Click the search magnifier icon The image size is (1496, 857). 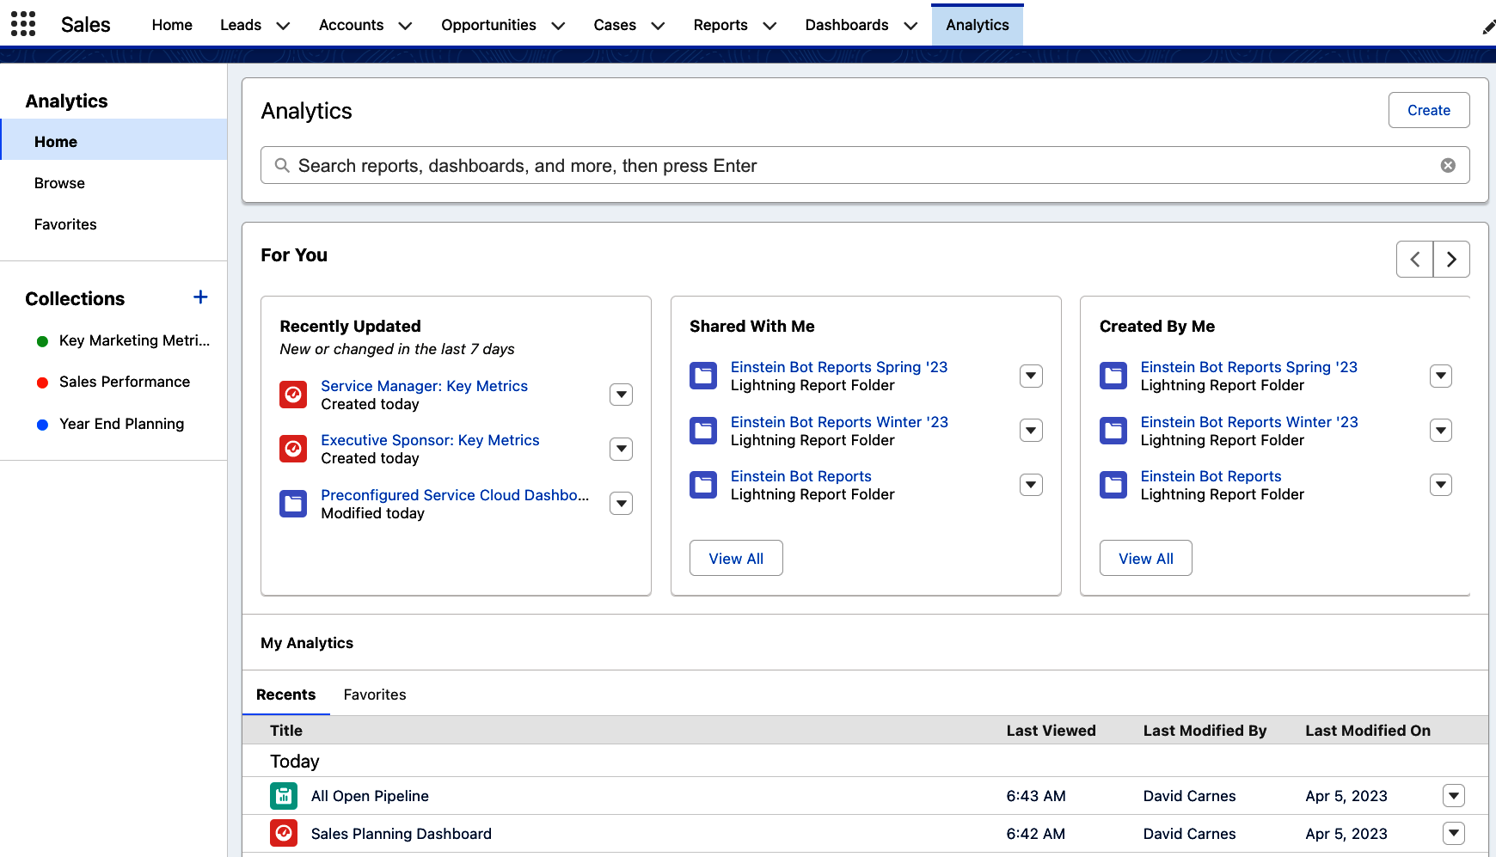pyautogui.click(x=281, y=165)
